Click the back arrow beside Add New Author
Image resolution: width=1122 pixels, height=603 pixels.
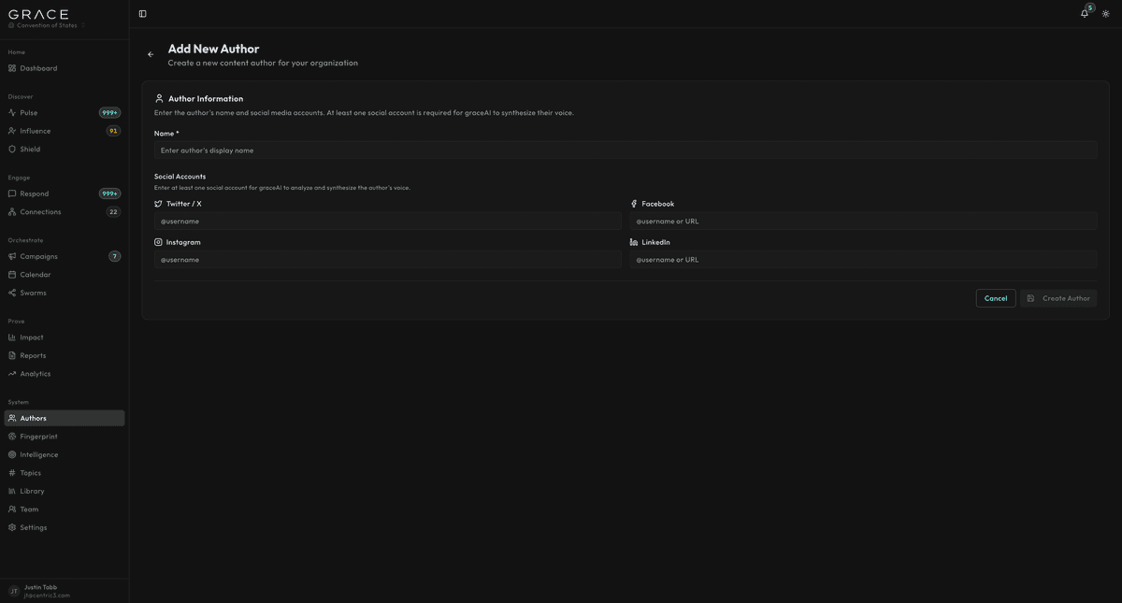pos(149,53)
